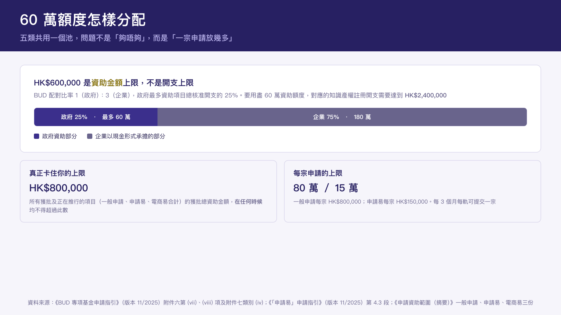Click the dark purple swatch beside 政府資助部分
Viewport: 561px width, 315px height.
37,136
